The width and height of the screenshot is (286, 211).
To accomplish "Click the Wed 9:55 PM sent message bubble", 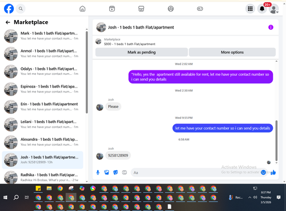I will point(223,128).
